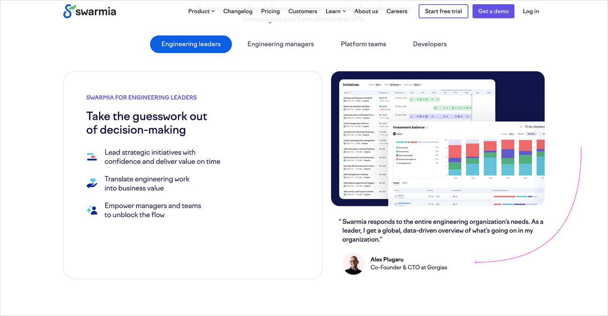
Task: Click the info icon beside Investment balance heading
Action: (427, 128)
